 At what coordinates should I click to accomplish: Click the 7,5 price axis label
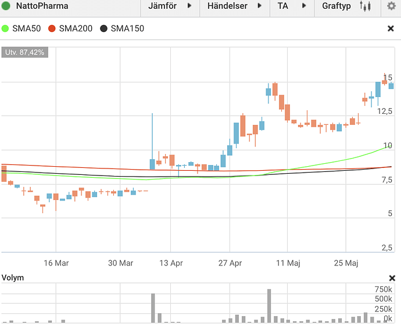[x=387, y=180]
